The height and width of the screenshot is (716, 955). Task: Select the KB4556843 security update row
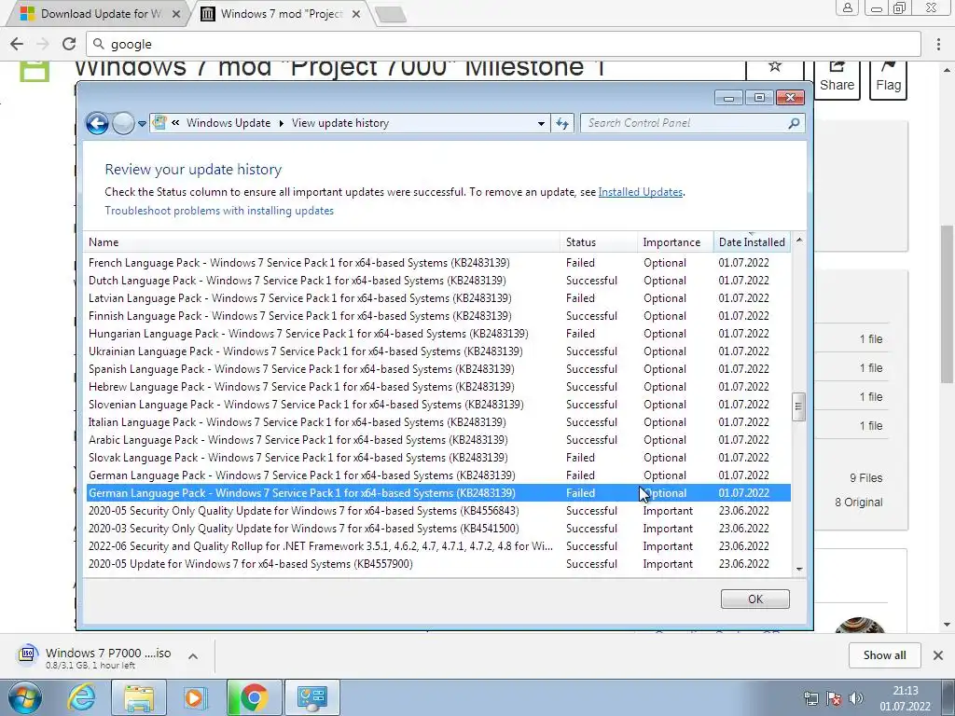438,511
